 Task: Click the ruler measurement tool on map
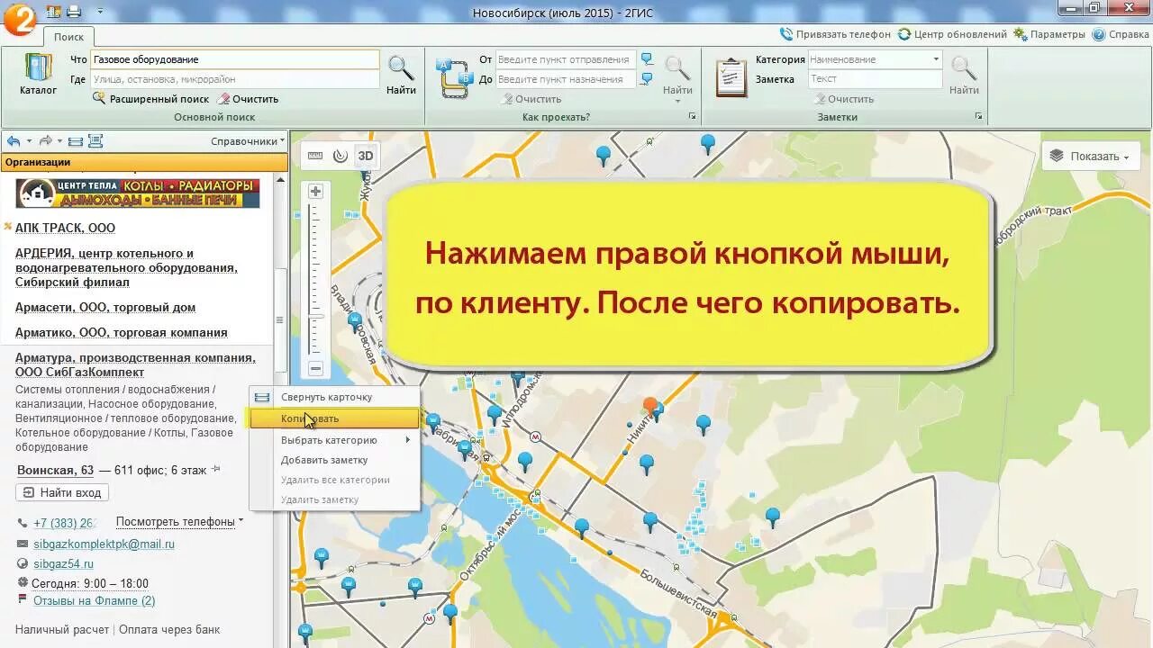(x=315, y=156)
